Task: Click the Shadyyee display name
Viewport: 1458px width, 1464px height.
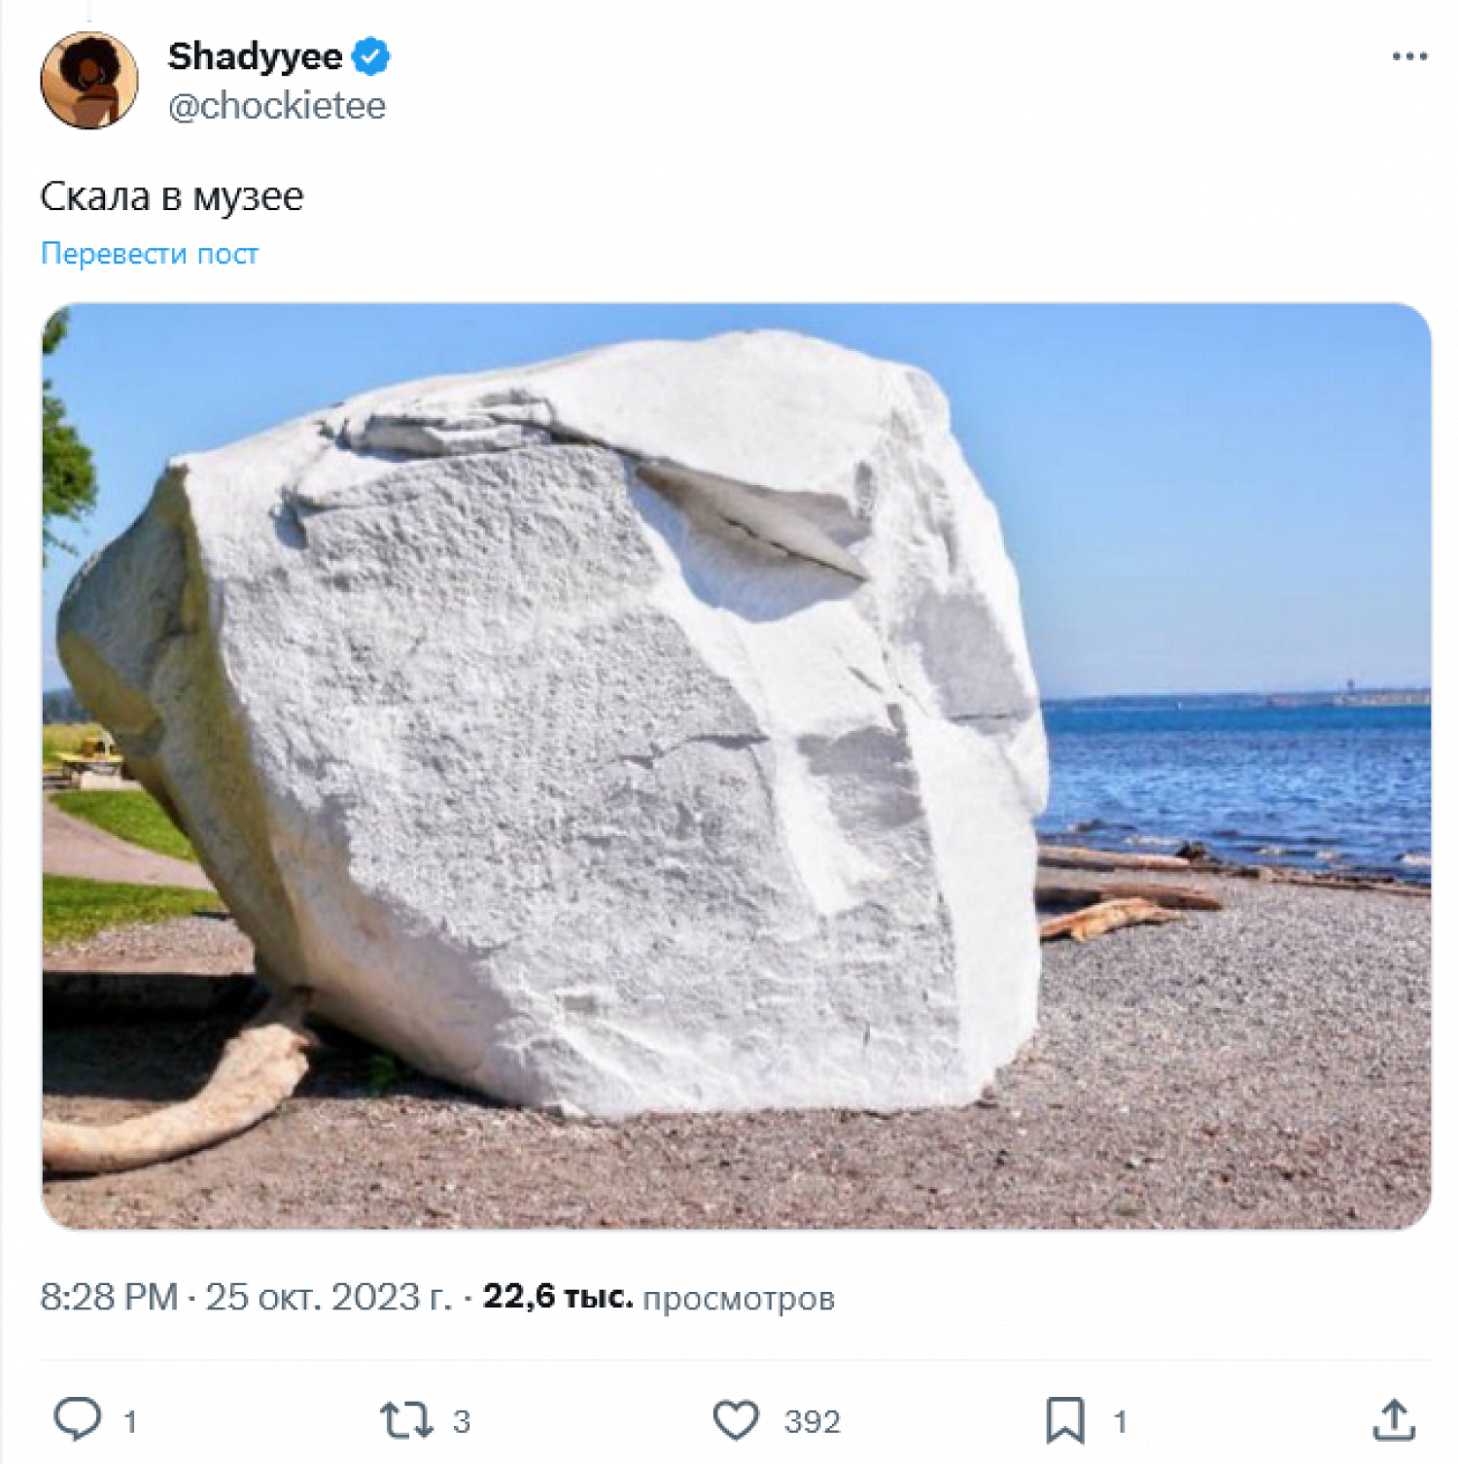Action: (255, 56)
